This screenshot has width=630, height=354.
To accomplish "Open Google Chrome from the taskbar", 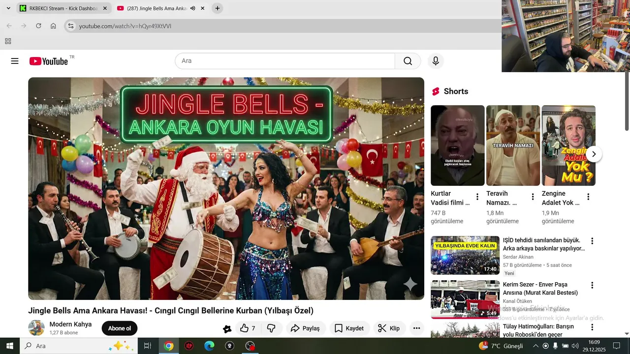I will click(x=169, y=346).
